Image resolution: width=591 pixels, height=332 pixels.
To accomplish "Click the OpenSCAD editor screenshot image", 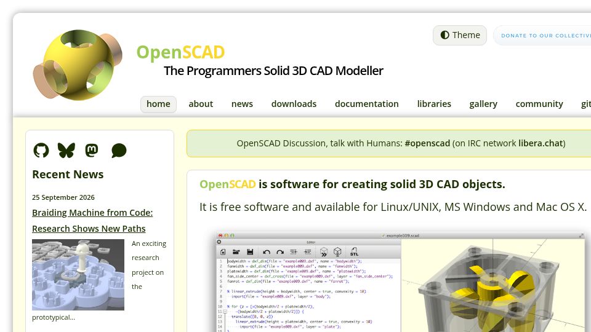I will tap(400, 282).
